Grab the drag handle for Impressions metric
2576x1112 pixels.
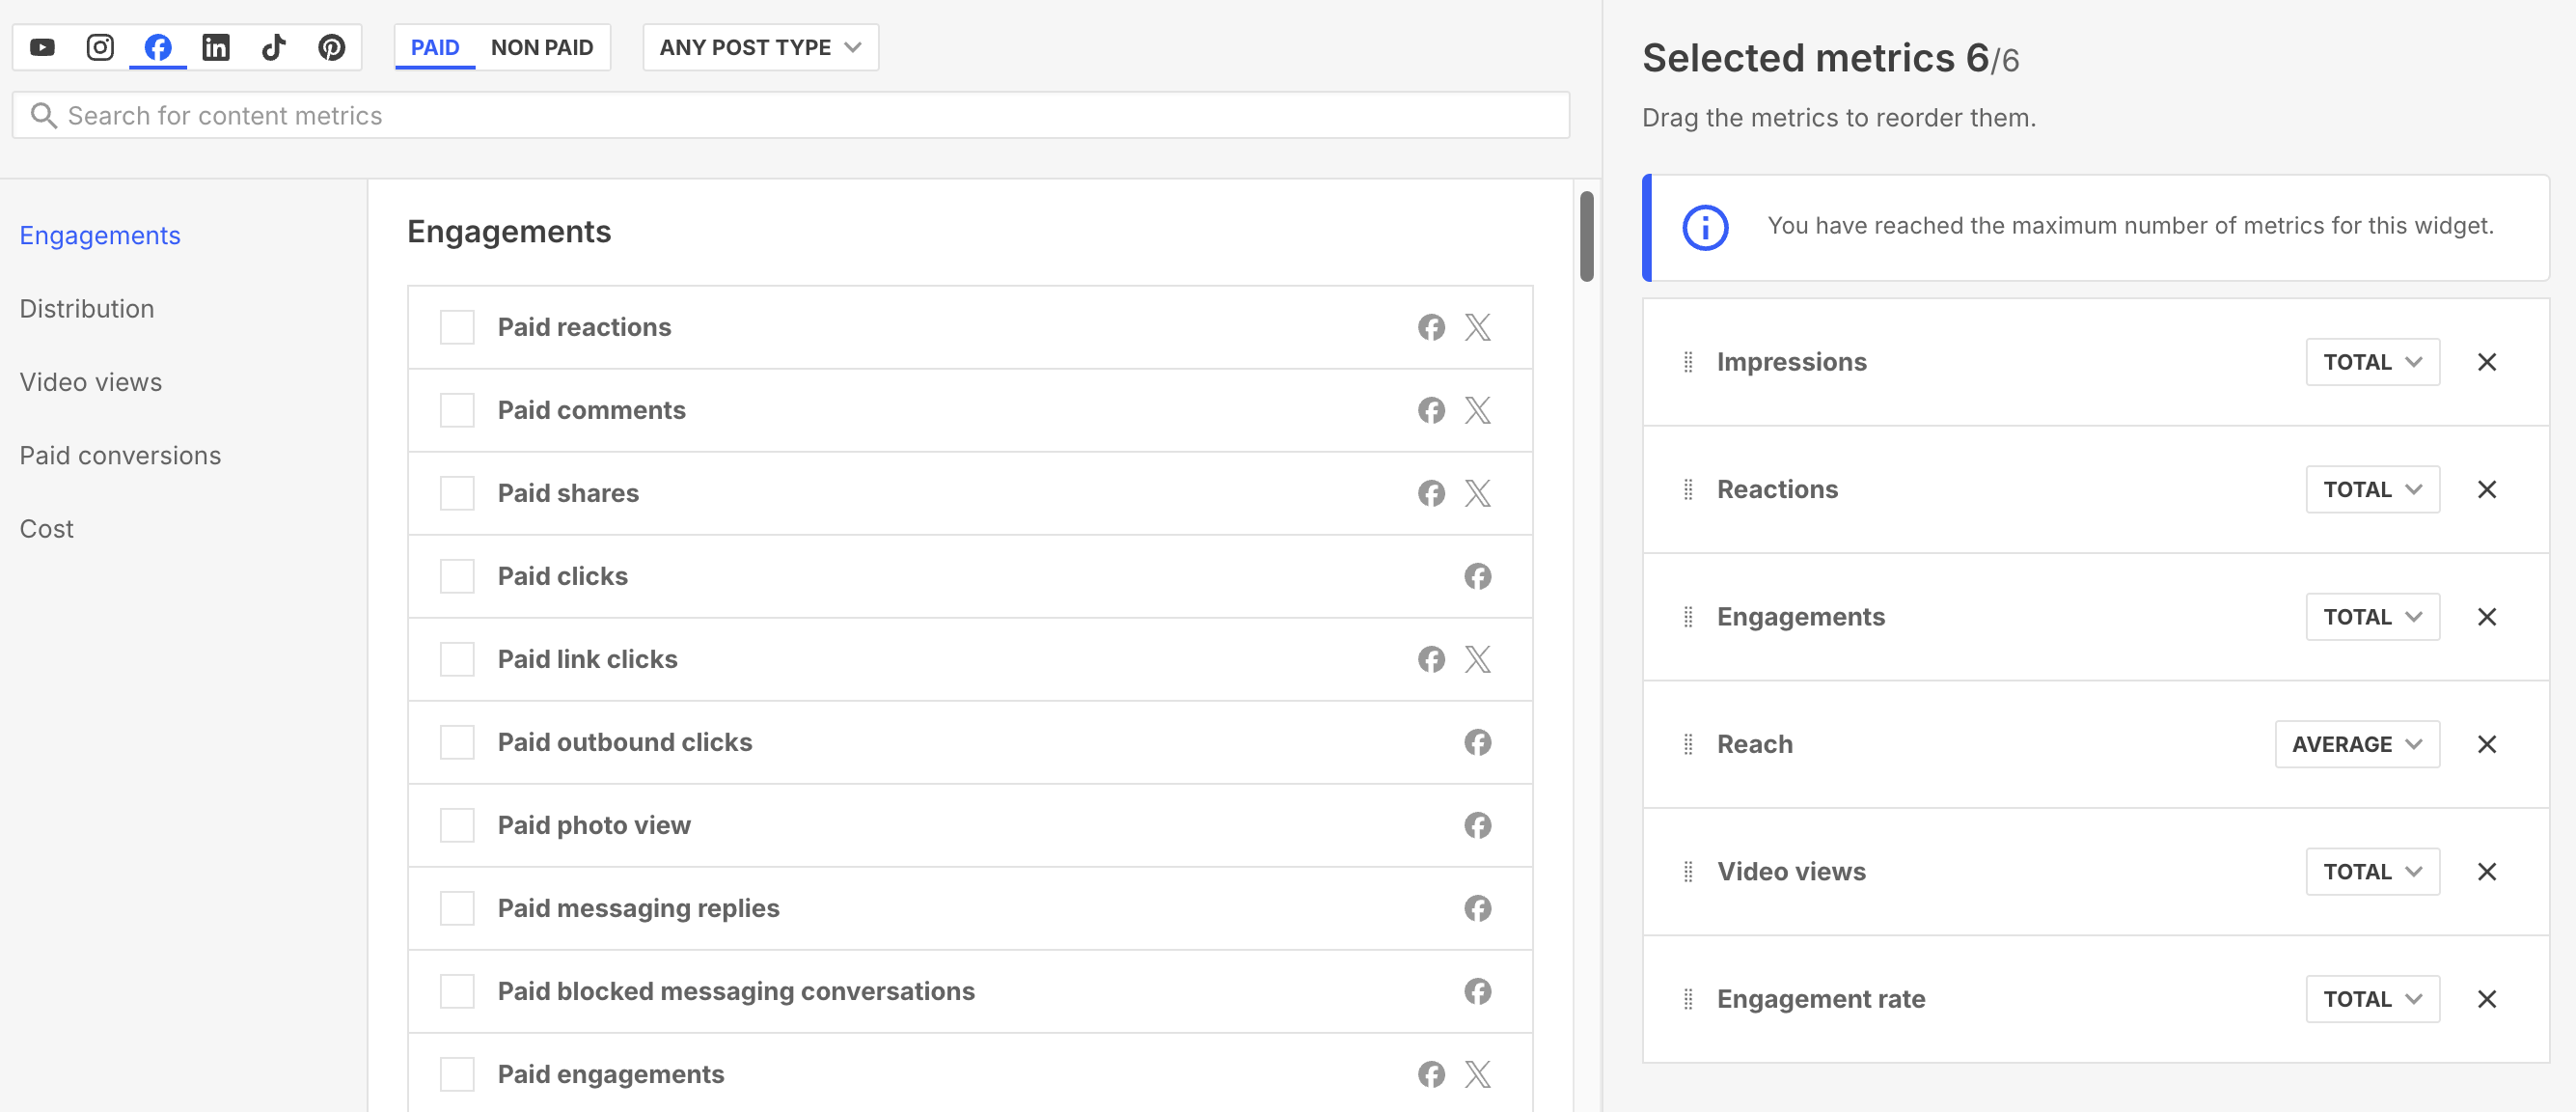(x=1688, y=362)
